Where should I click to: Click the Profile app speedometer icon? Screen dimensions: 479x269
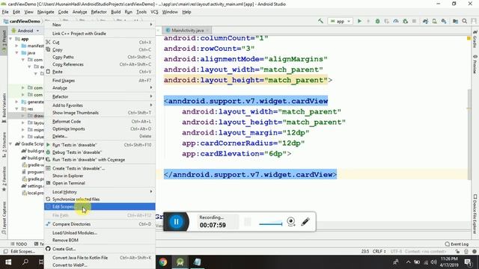(396, 21)
